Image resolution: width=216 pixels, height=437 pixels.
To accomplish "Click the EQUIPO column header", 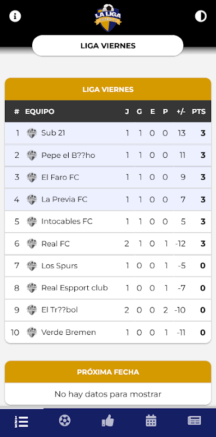I will 39,112.
